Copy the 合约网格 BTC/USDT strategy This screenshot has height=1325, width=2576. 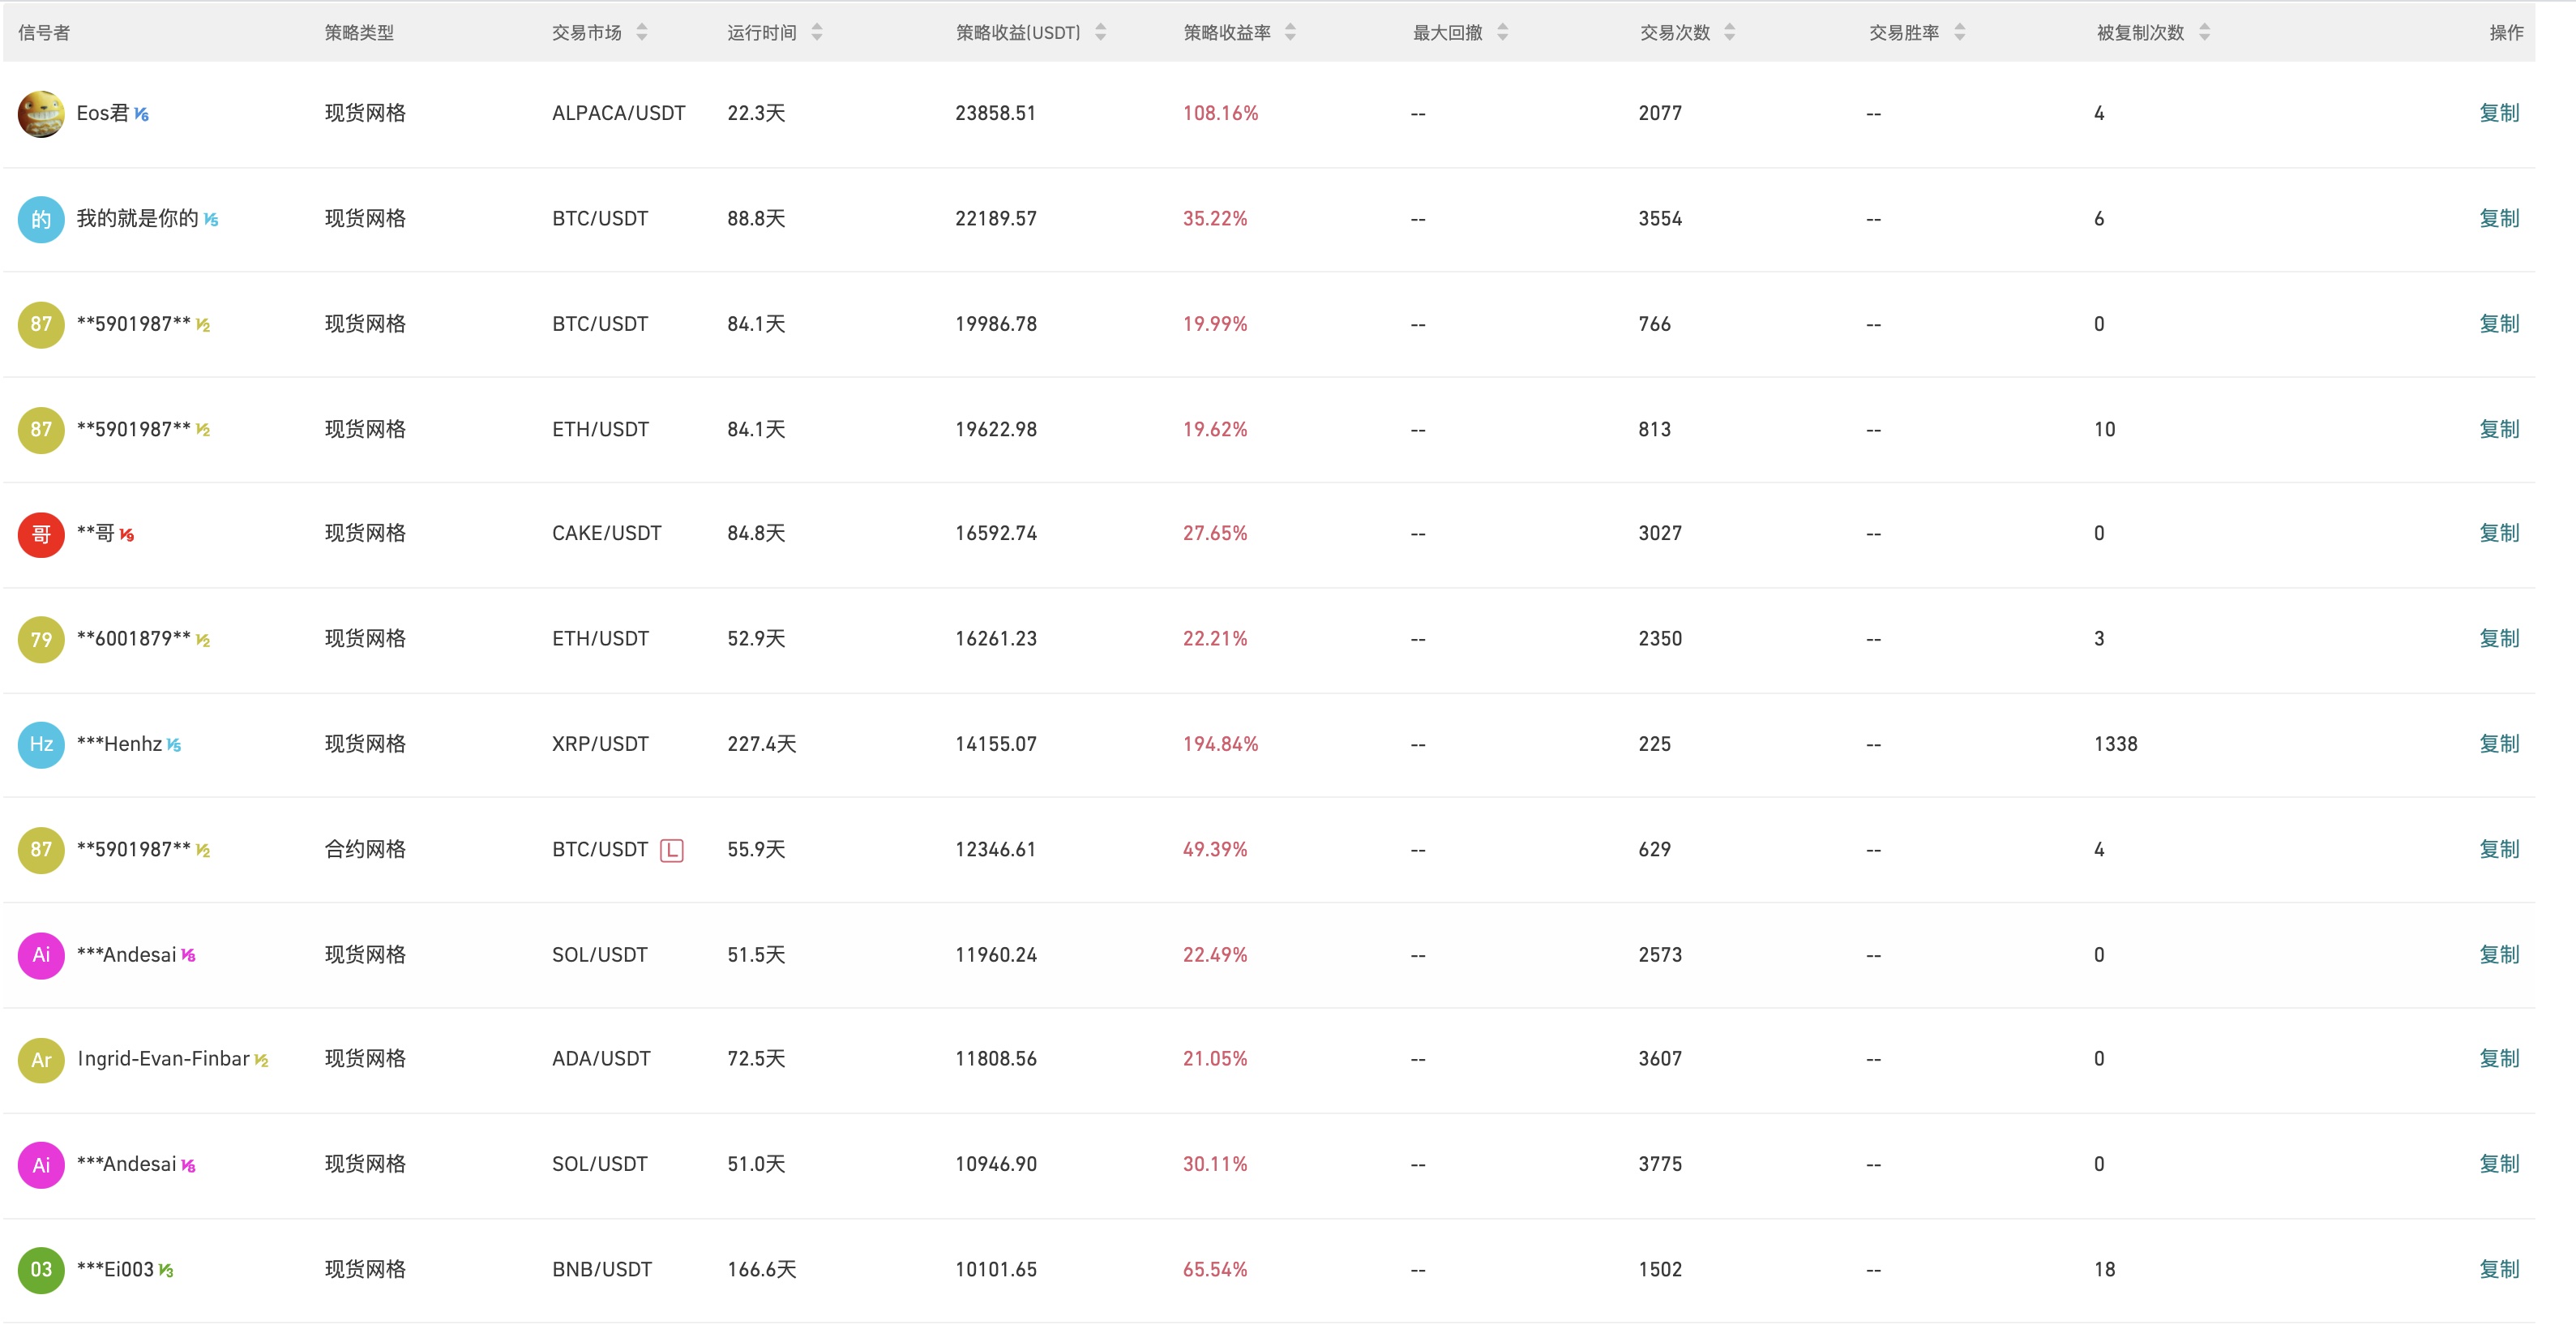(x=2499, y=849)
